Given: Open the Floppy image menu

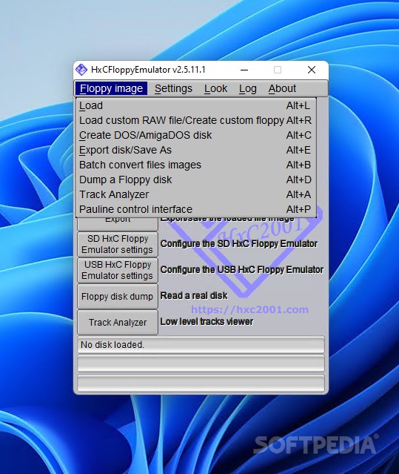Looking at the screenshot, I should (x=111, y=88).
